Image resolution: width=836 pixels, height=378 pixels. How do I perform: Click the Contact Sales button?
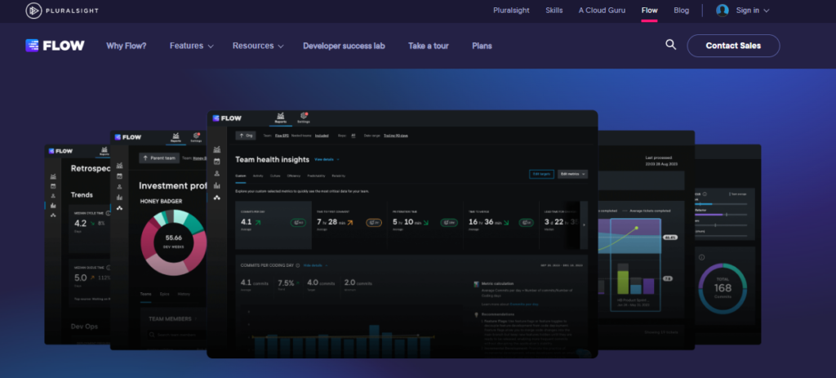733,46
